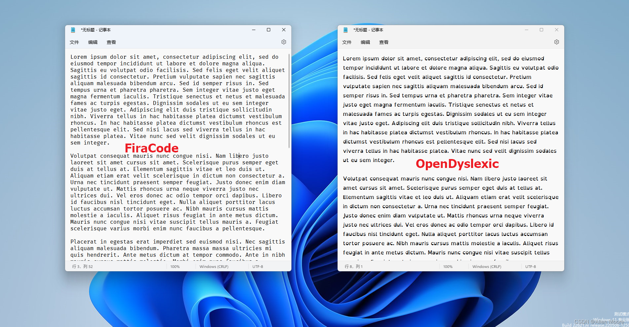This screenshot has width=629, height=327.
Task: Click 'UTF-8' encoding in left window status bar
Action: 258,267
